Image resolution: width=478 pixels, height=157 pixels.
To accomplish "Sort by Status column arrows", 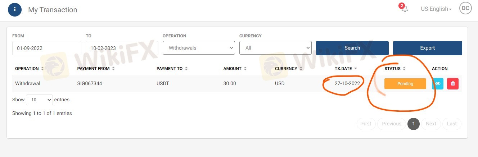I will [404, 69].
